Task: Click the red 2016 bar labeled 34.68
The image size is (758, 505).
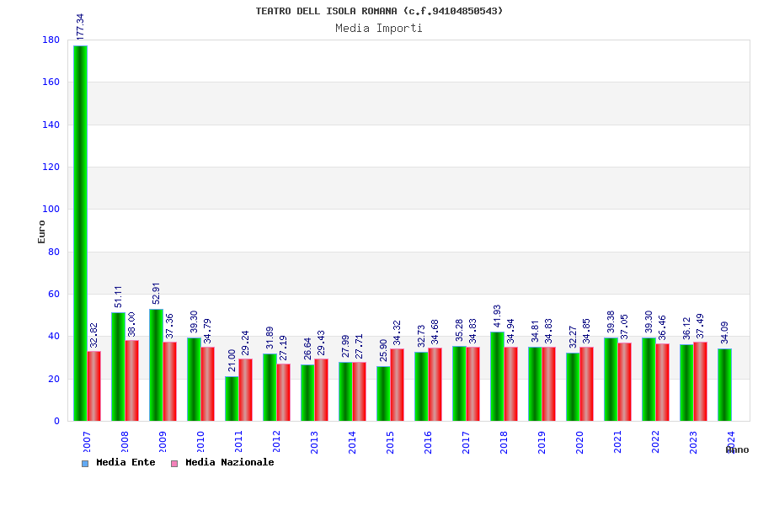Action: [435, 384]
